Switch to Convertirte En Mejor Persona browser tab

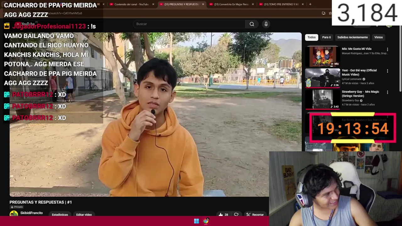pyautogui.click(x=231, y=4)
